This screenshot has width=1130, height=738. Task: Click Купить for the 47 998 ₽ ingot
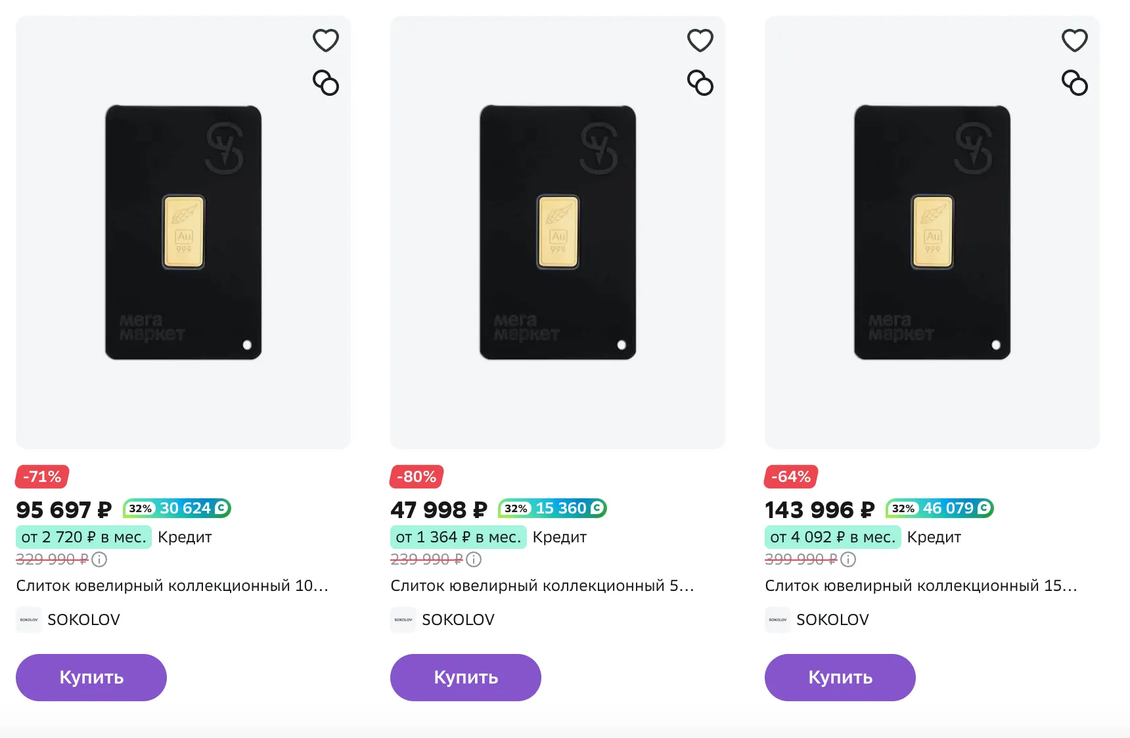[x=466, y=677]
